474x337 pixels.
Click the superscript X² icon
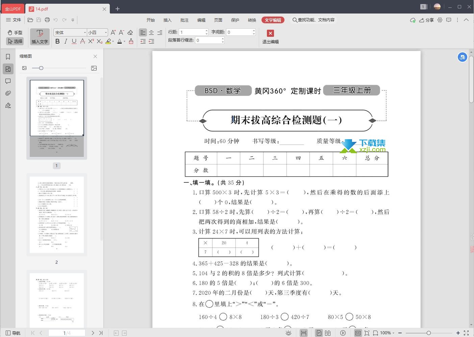tap(91, 41)
